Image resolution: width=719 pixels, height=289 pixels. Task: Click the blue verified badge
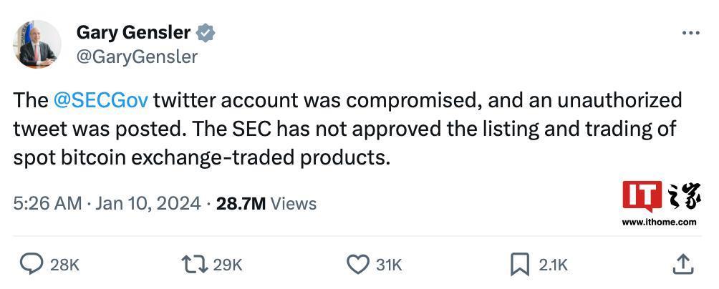(206, 33)
